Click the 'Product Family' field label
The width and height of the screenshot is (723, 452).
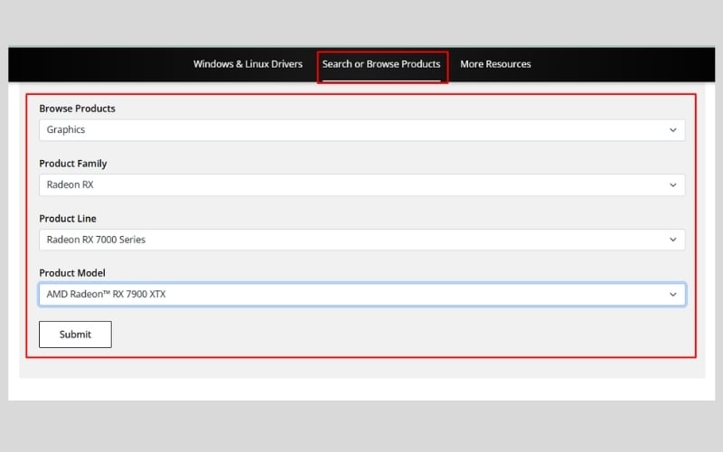pos(72,164)
